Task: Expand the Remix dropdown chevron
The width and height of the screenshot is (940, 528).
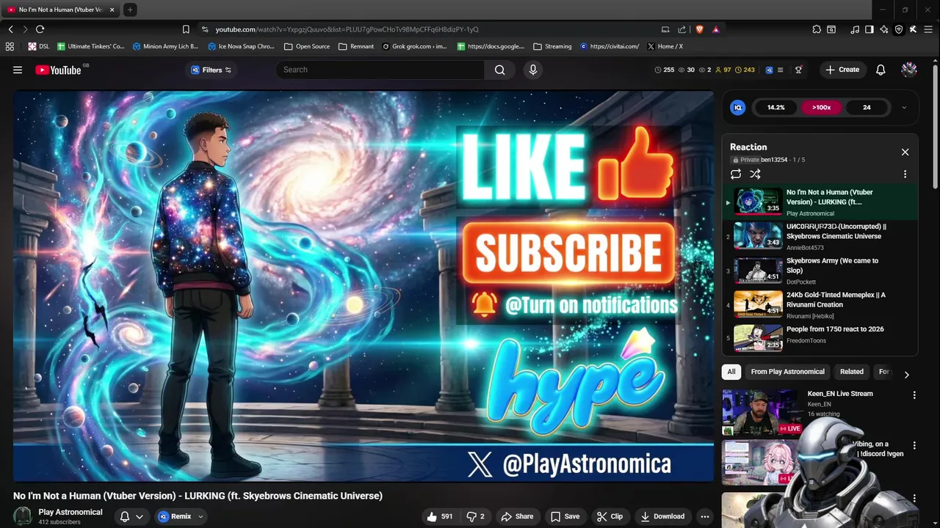Action: pos(200,516)
